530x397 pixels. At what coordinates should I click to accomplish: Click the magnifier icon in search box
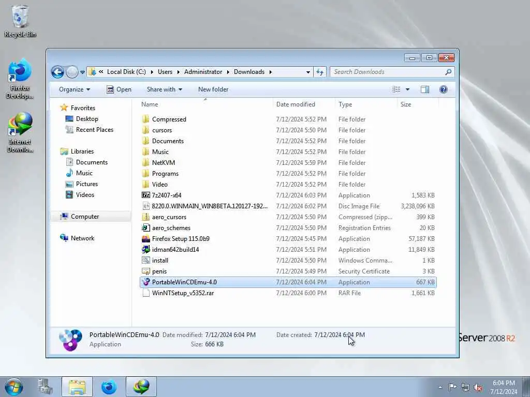(x=448, y=72)
